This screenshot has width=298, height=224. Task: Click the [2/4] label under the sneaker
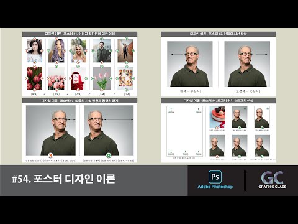78,94
